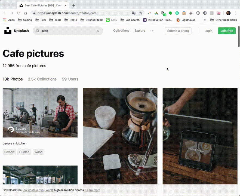The height and width of the screenshot is (196, 240).
Task: Click the search magnifier icon
Action: (38, 31)
